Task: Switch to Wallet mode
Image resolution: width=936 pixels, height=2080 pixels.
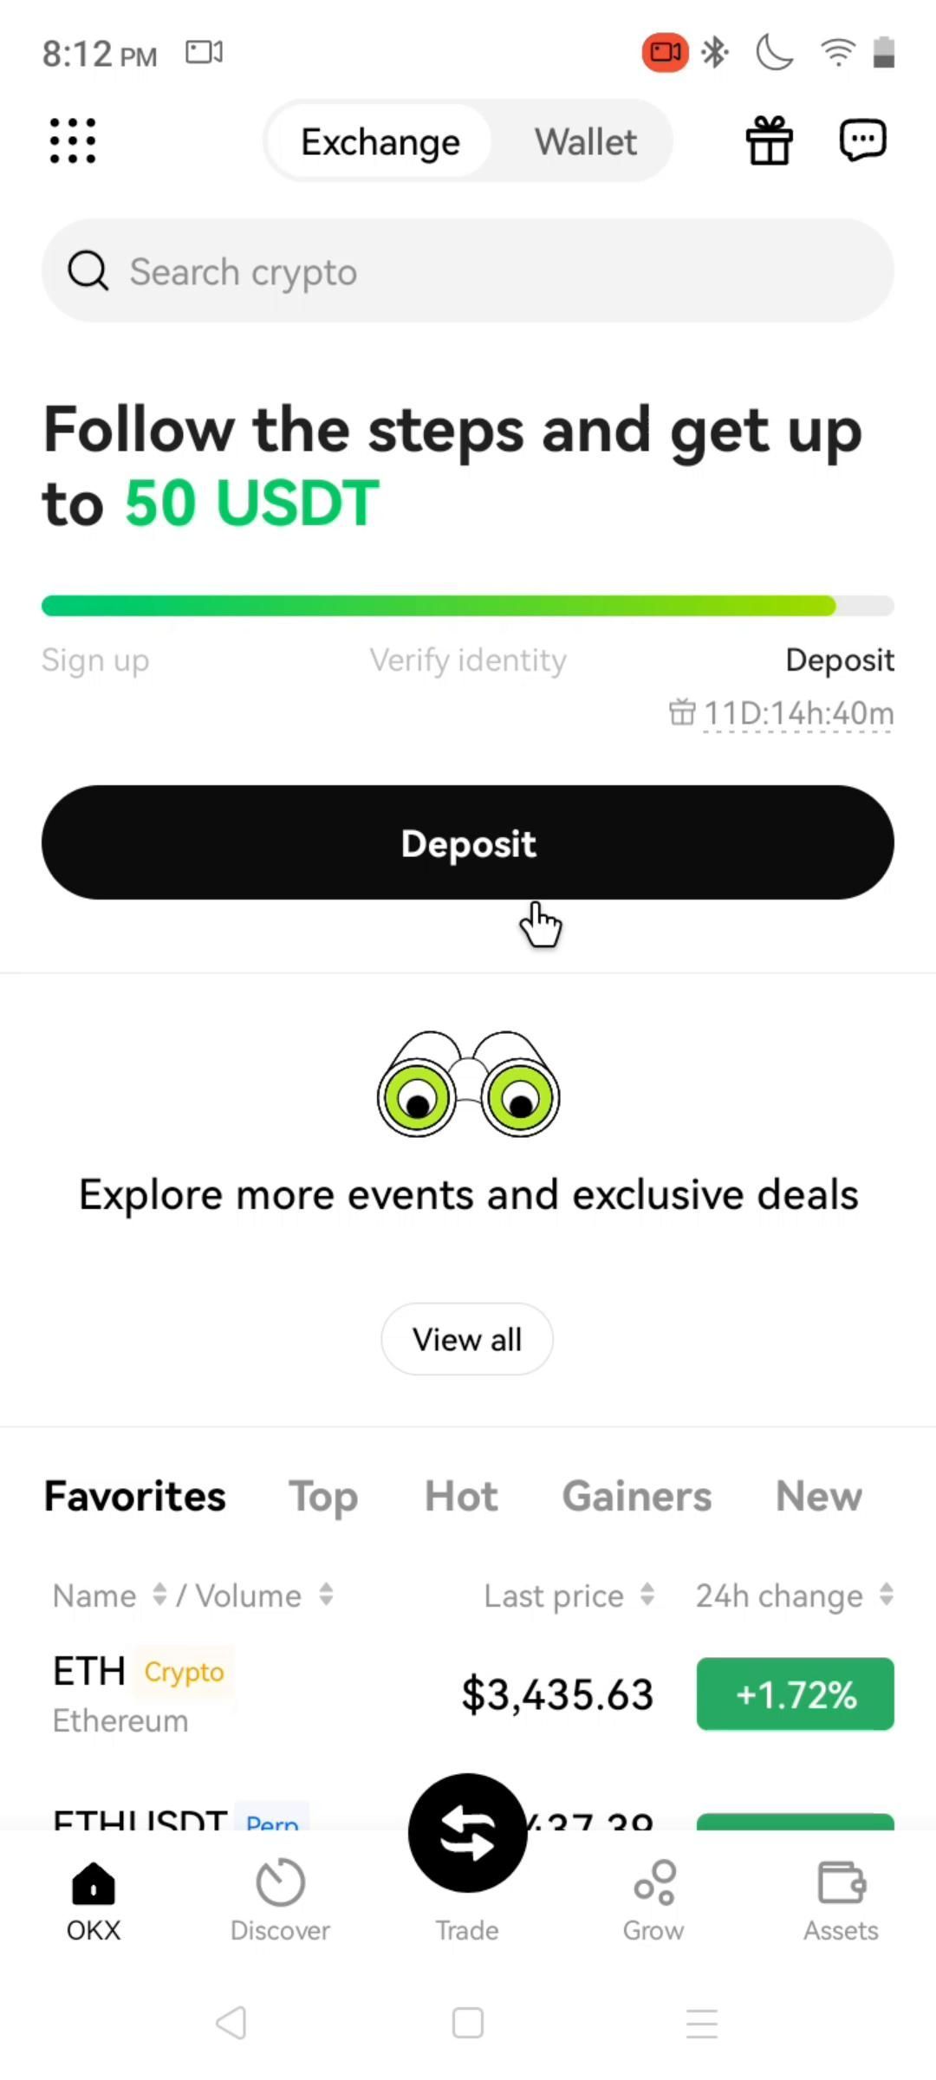Action: coord(585,142)
